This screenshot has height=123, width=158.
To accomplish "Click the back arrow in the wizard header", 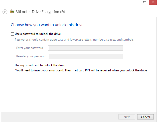I will tap(5, 12).
